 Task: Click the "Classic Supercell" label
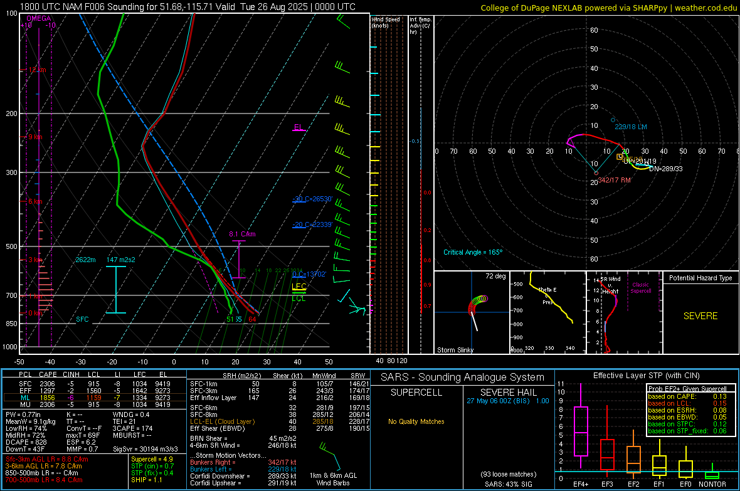(x=641, y=288)
